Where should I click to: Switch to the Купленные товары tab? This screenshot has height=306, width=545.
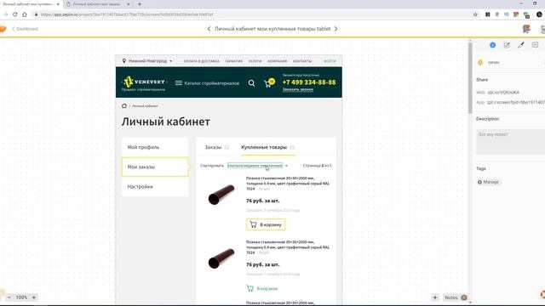(267, 147)
